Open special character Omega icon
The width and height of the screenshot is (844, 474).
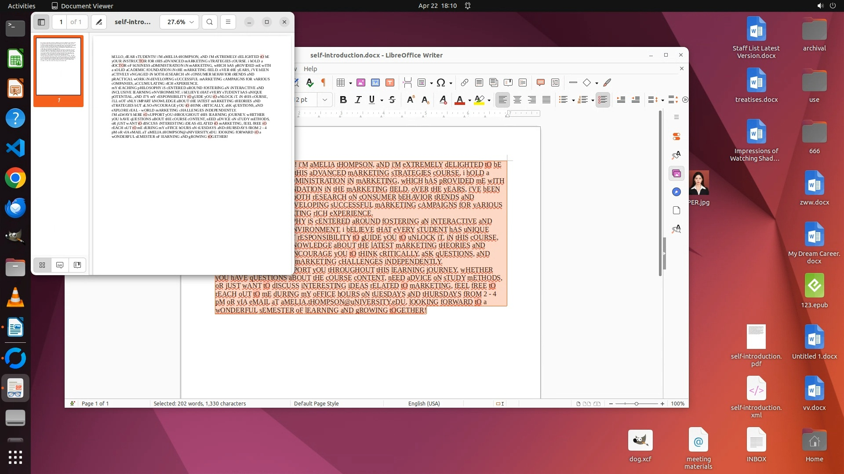[441, 83]
